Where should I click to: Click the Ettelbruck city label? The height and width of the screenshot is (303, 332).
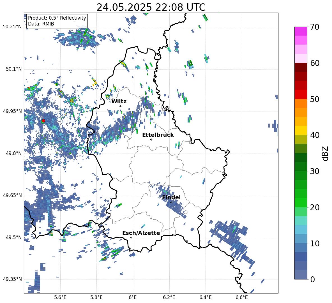158,135
